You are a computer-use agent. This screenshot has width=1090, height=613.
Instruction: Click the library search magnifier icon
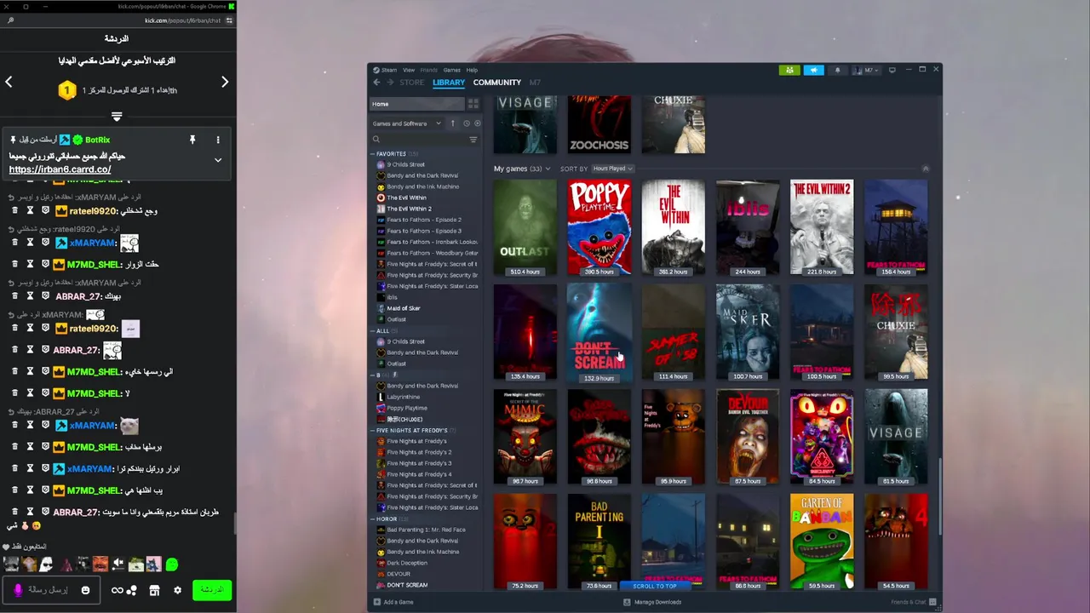(376, 140)
